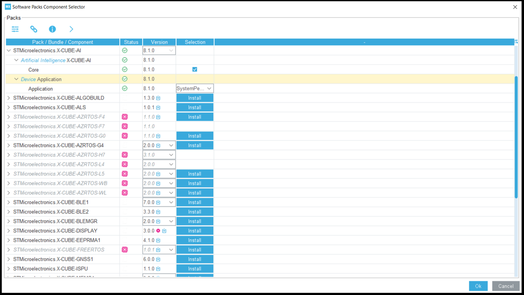524x295 pixels.
Task: Click pink chip icon for X-CUBE-FREERTOS
Action: pyautogui.click(x=125, y=249)
